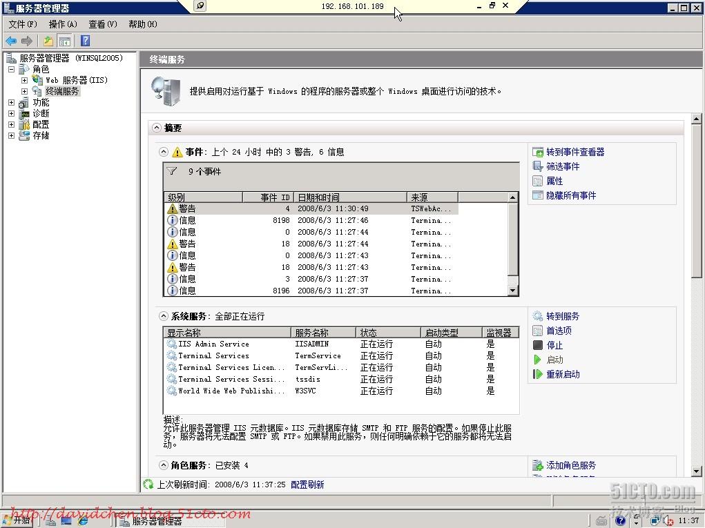Image resolution: width=705 pixels, height=528 pixels.
Task: Expand the 配置 tree node
Action: point(11,124)
